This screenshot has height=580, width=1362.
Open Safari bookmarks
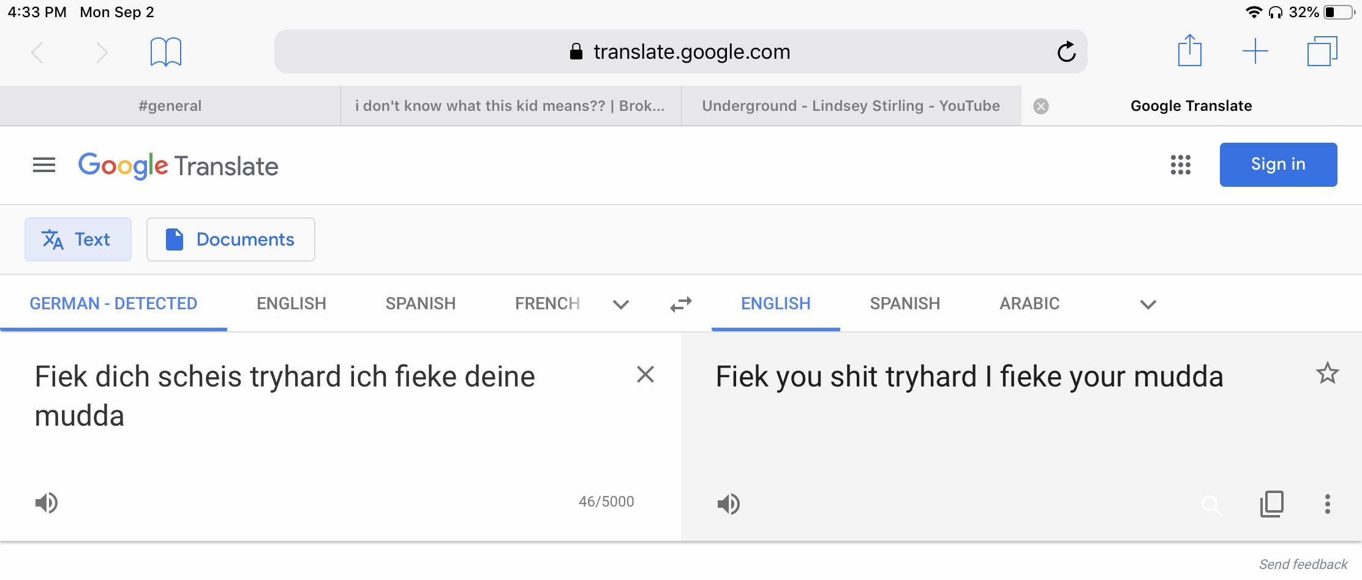coord(166,52)
